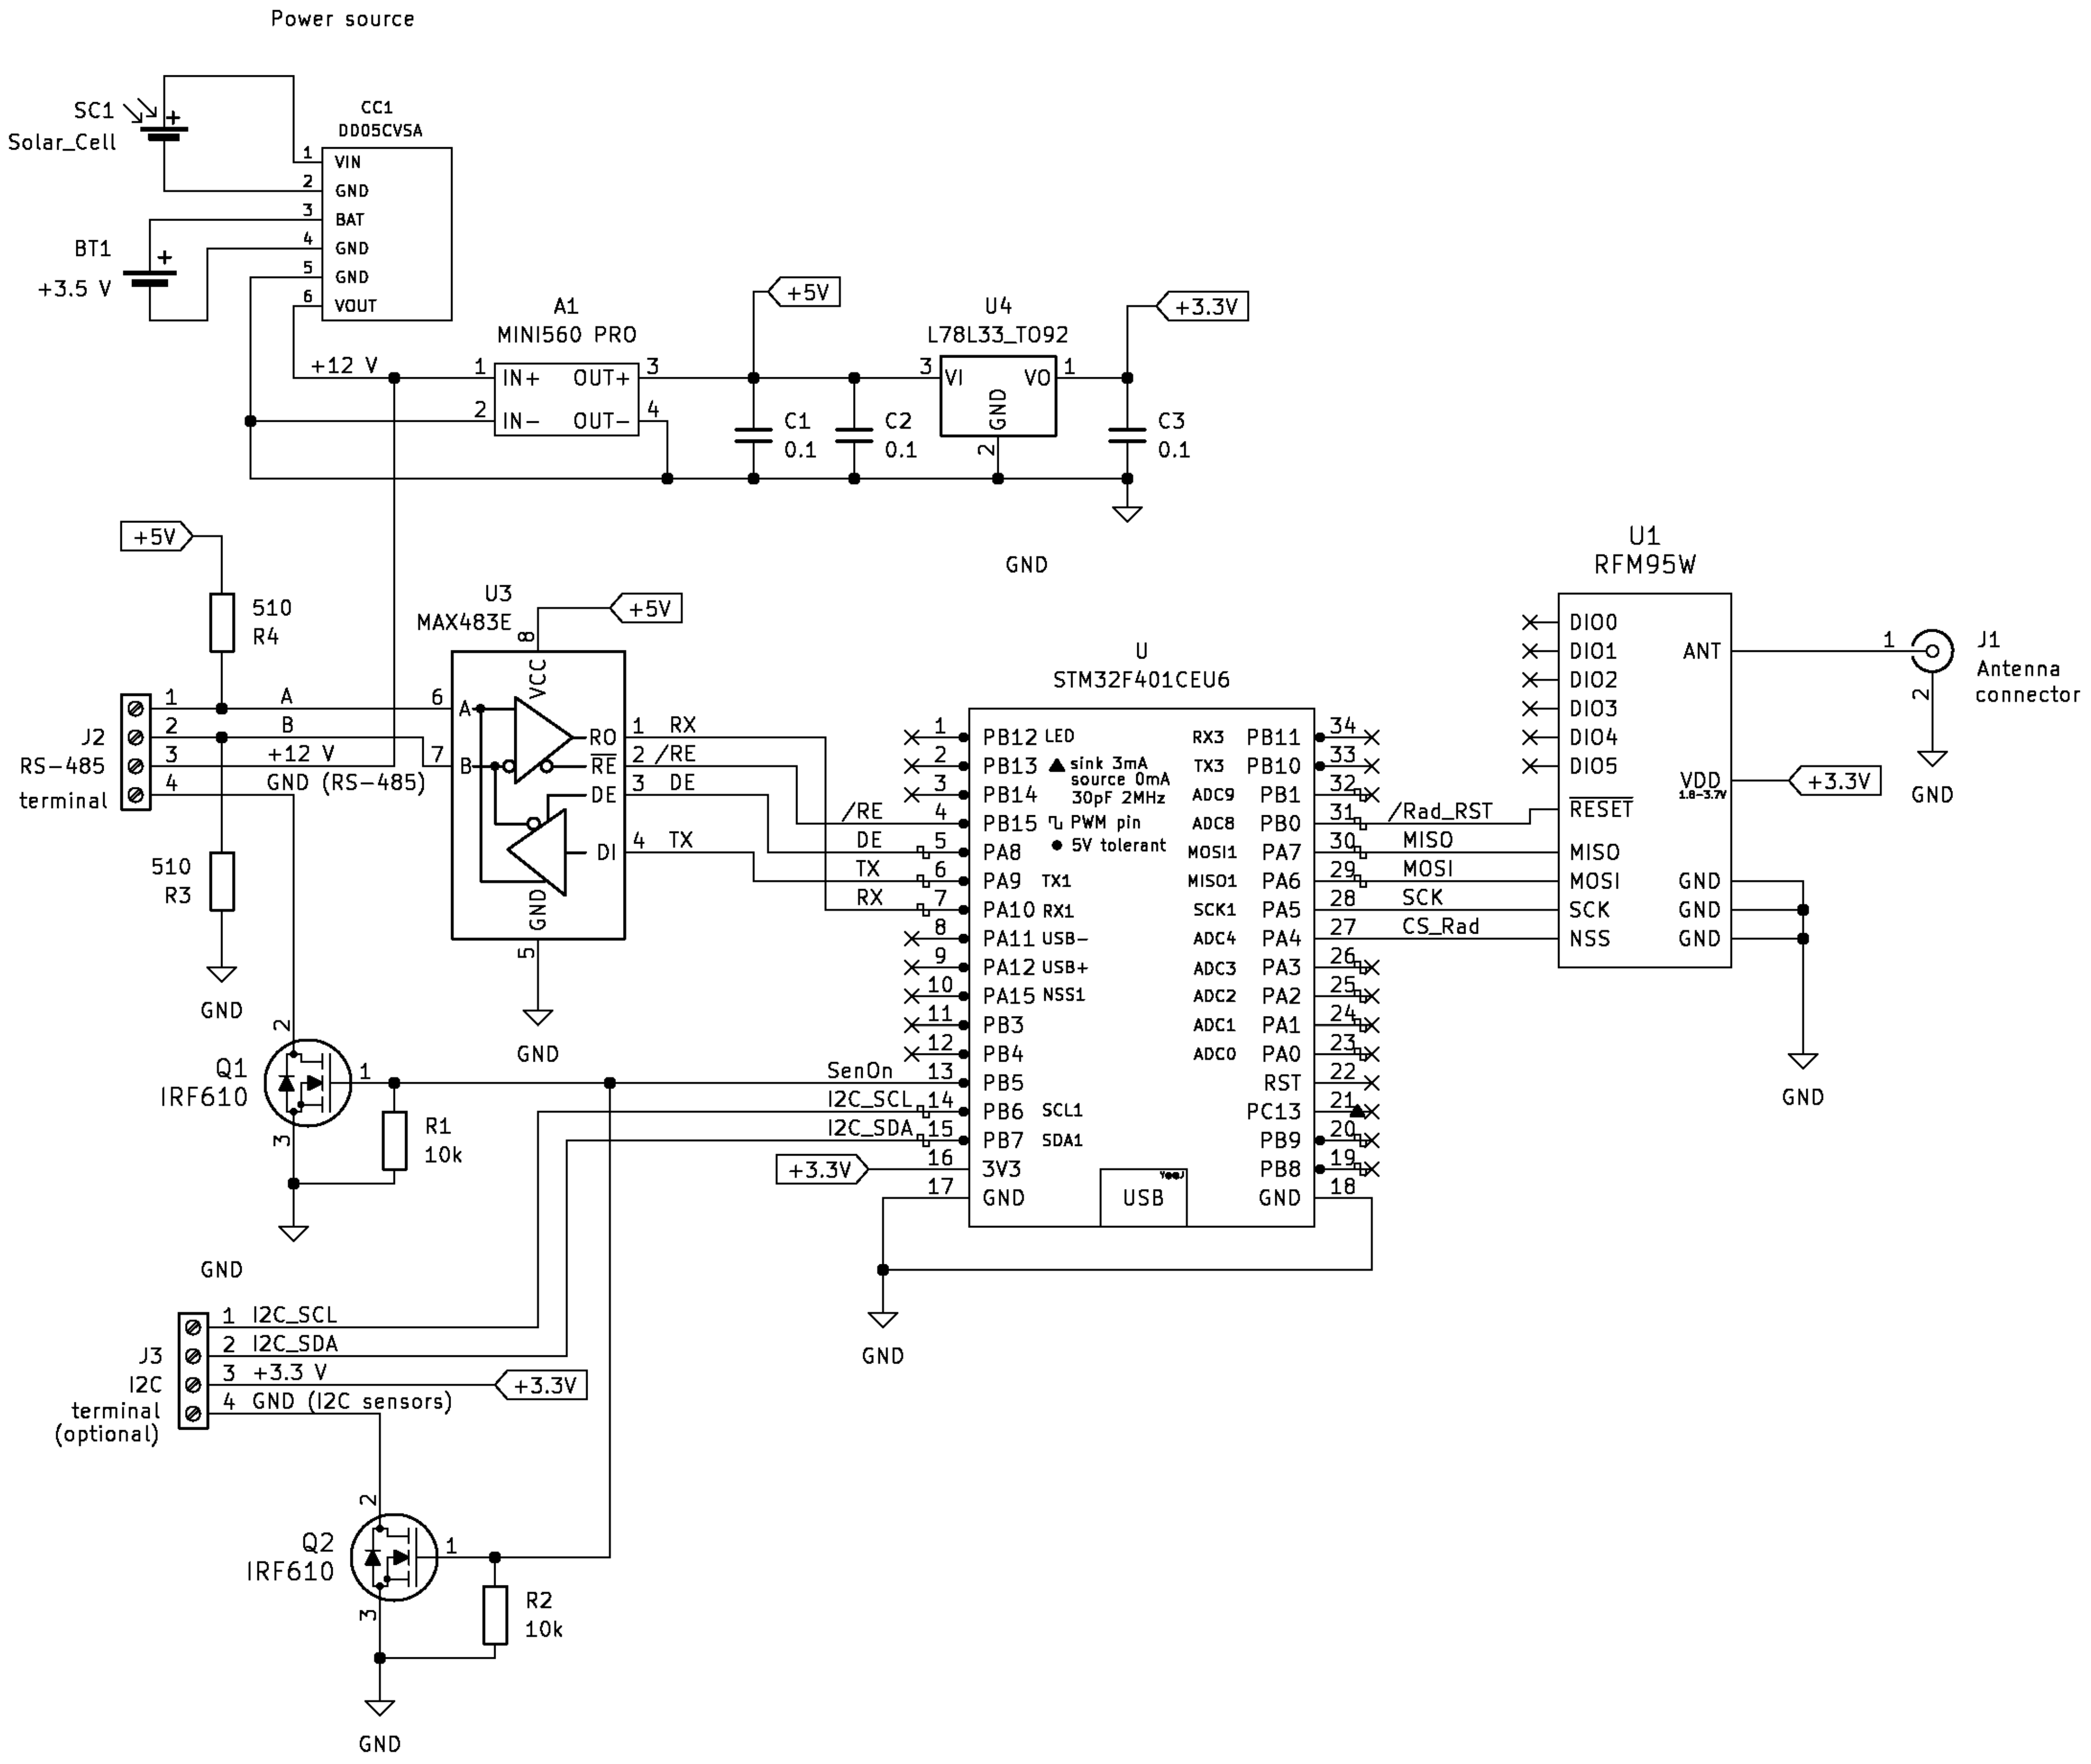Select the R2 10k resistor
Screen dimensions: 2091x1764
click(495, 1614)
